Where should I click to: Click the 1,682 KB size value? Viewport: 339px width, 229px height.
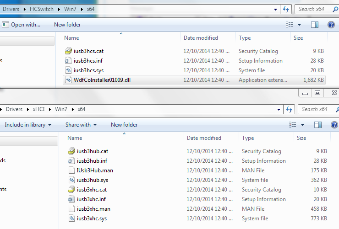coord(313,80)
